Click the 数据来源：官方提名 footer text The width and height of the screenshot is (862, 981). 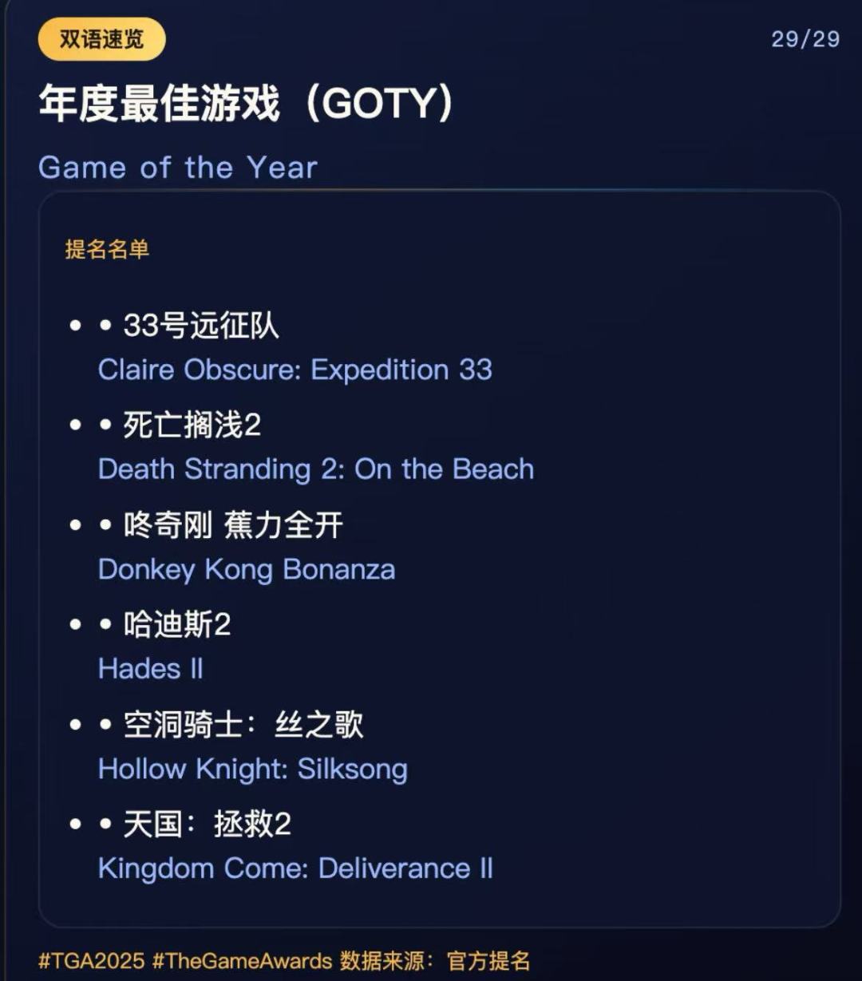click(435, 961)
